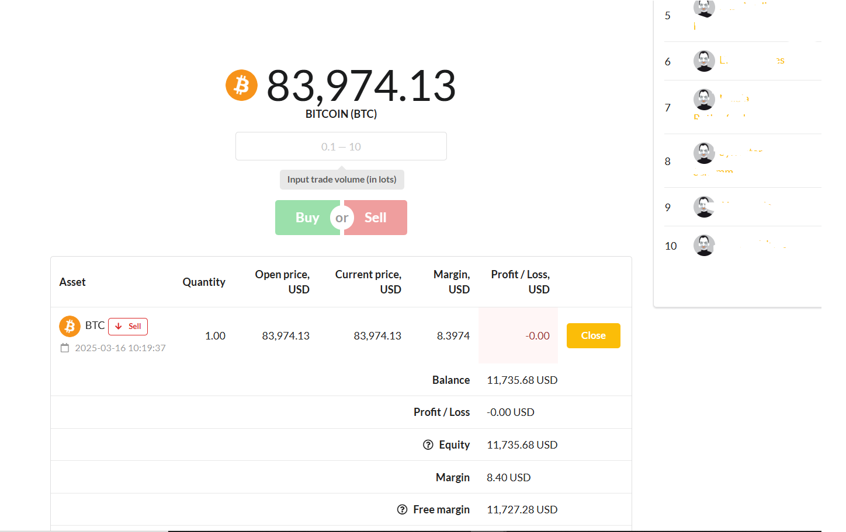
Task: Click the avatar of leaderboard rank 8
Action: pyautogui.click(x=704, y=153)
